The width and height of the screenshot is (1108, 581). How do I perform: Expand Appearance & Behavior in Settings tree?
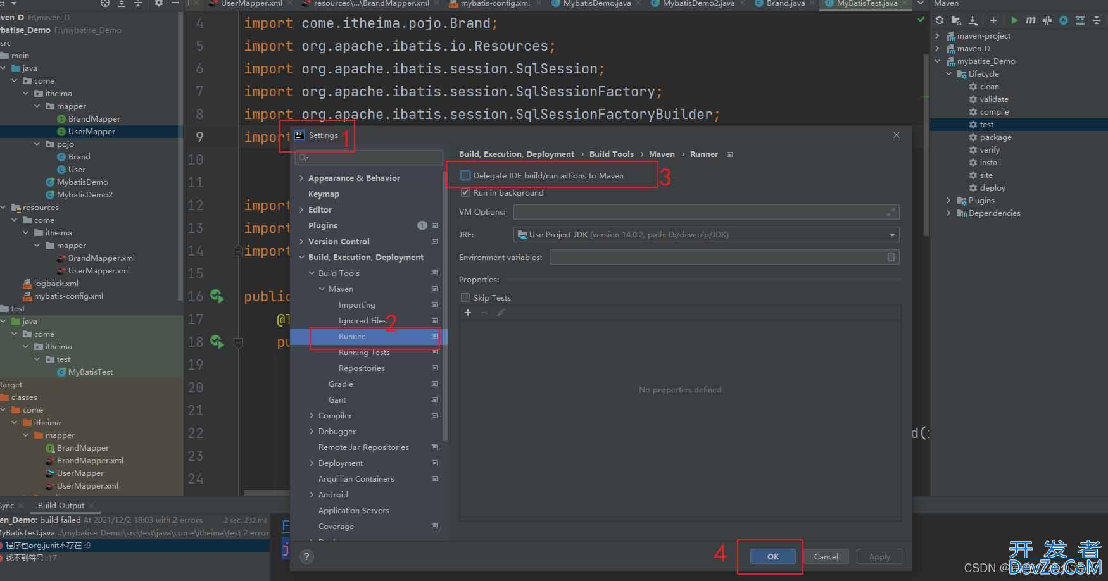(x=302, y=178)
